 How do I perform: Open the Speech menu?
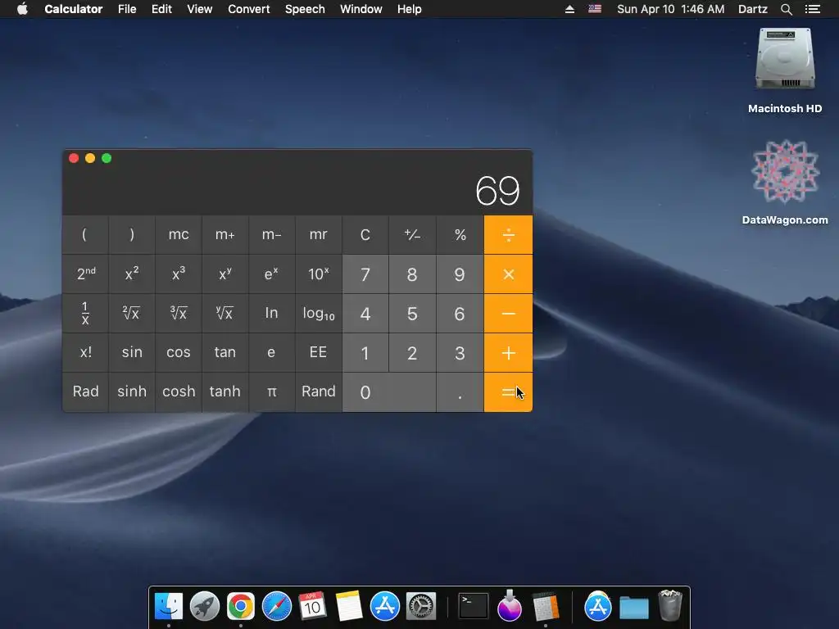coord(305,9)
